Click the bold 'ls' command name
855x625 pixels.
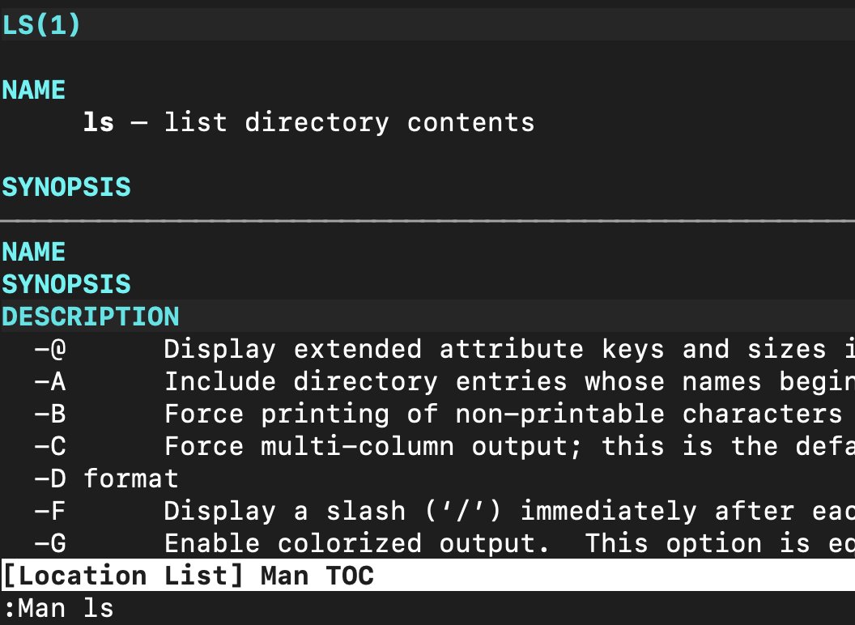[98, 123]
